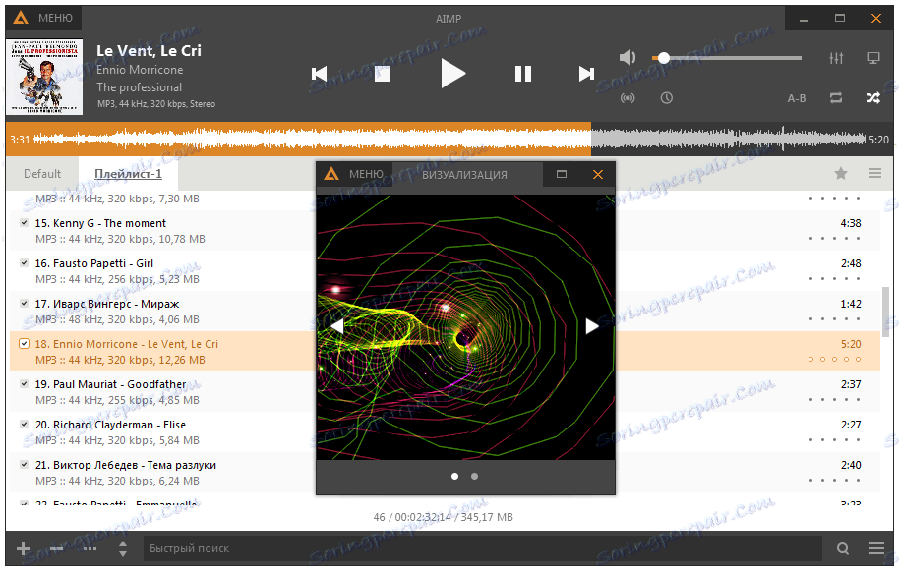
Task: Click the playlist total info text
Action: [444, 517]
